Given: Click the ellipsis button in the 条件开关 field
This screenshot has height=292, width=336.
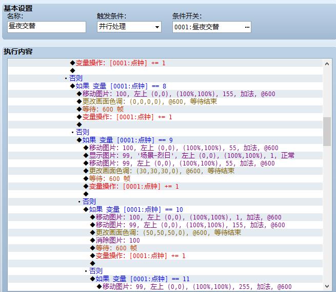Looking at the screenshot, I should tap(247, 27).
